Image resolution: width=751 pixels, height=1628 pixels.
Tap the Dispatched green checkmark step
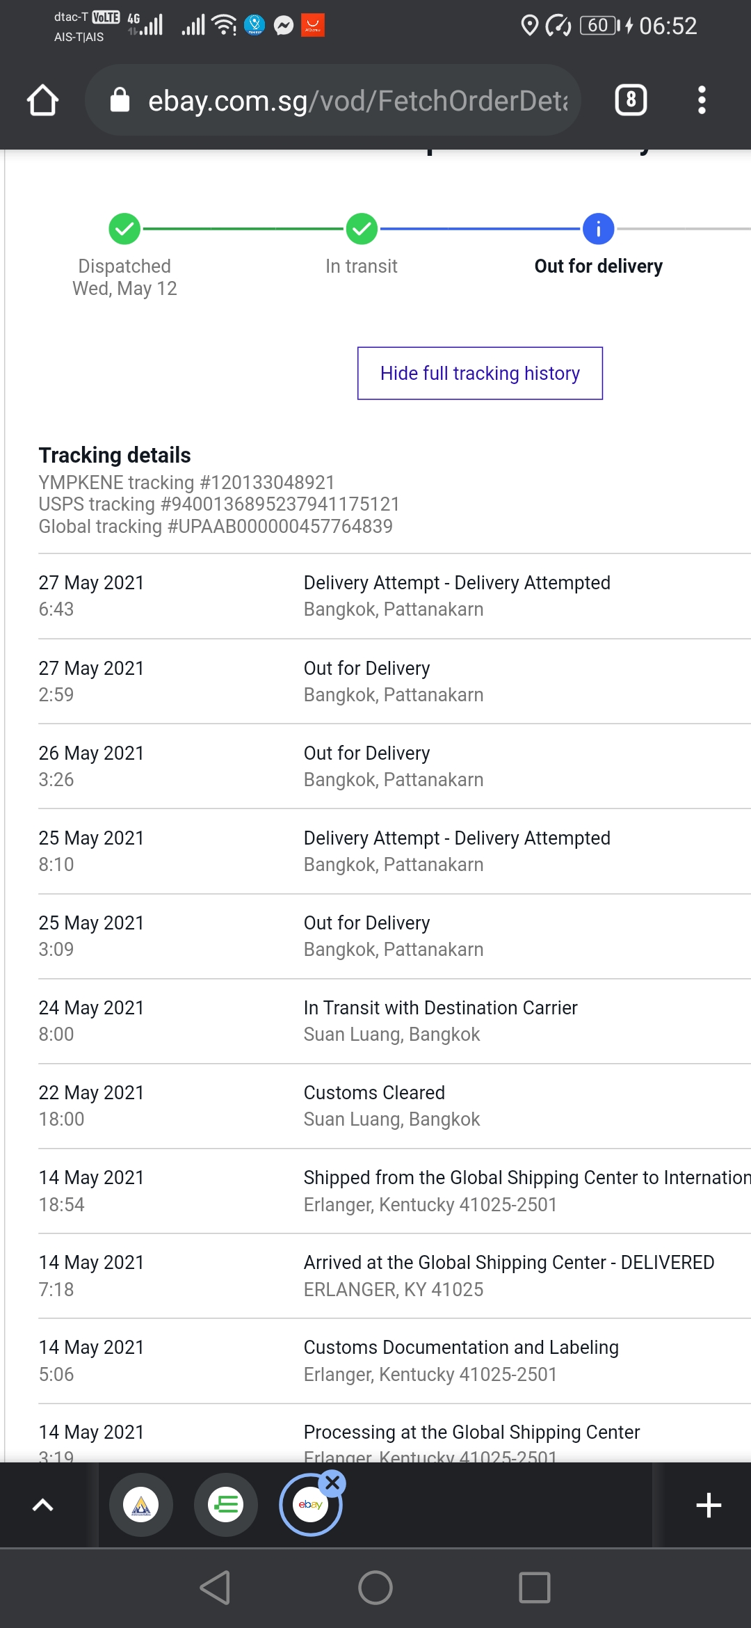pos(124,229)
